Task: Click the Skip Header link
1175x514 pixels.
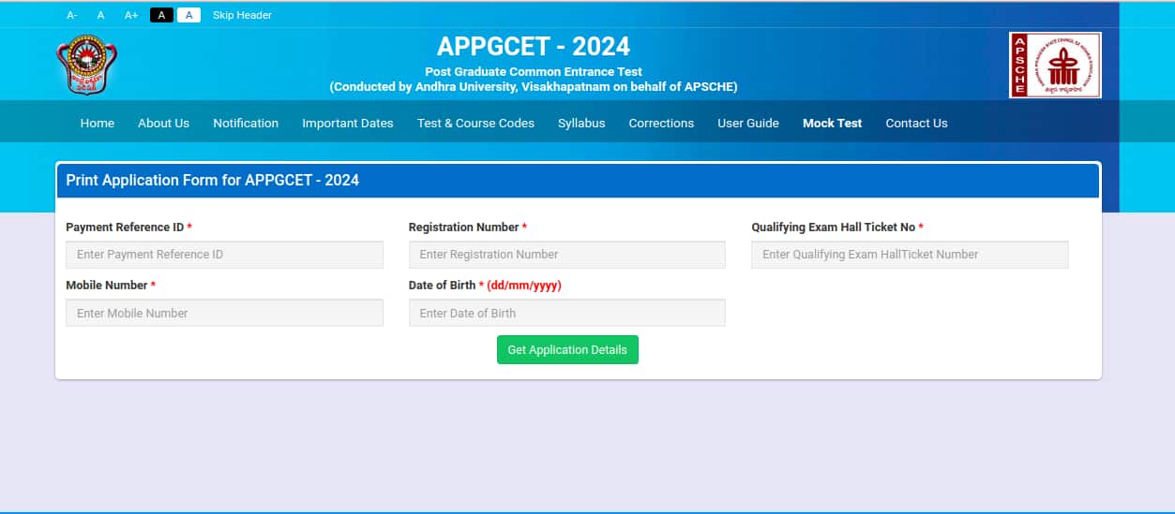Action: tap(242, 15)
